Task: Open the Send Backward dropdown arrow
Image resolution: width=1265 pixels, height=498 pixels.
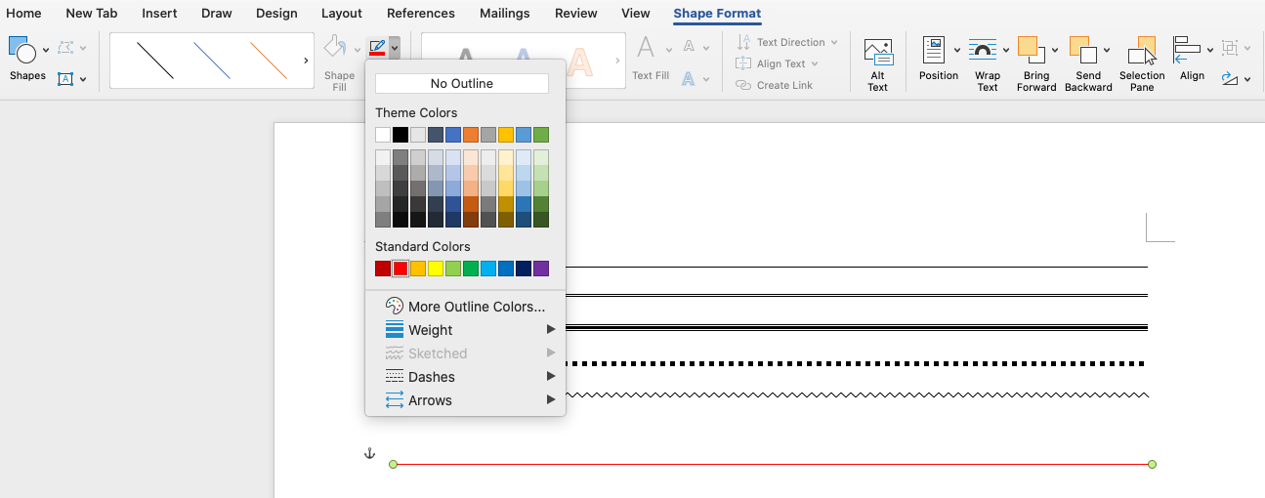Action: [1106, 51]
